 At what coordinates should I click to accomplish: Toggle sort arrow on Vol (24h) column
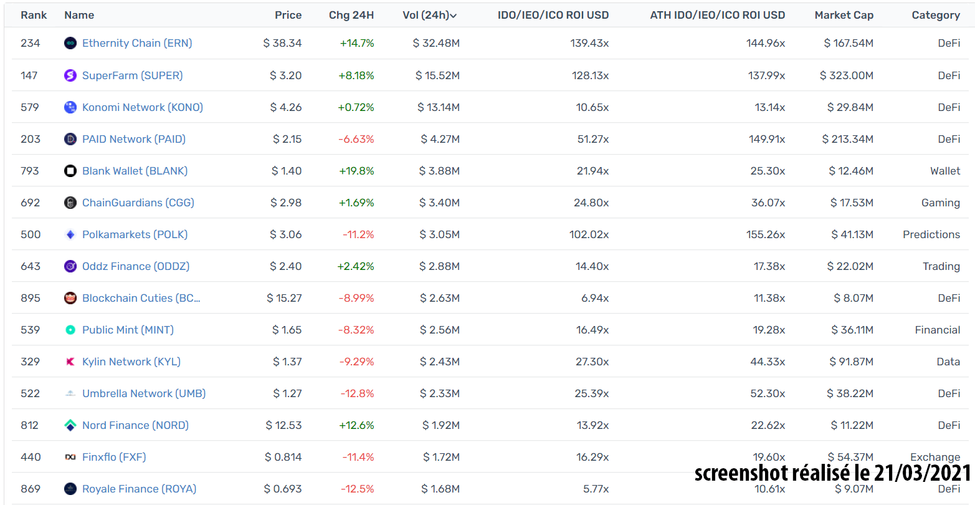click(453, 16)
